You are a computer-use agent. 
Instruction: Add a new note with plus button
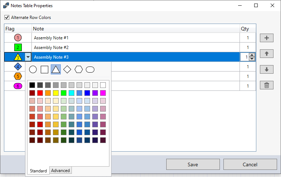tap(267, 38)
